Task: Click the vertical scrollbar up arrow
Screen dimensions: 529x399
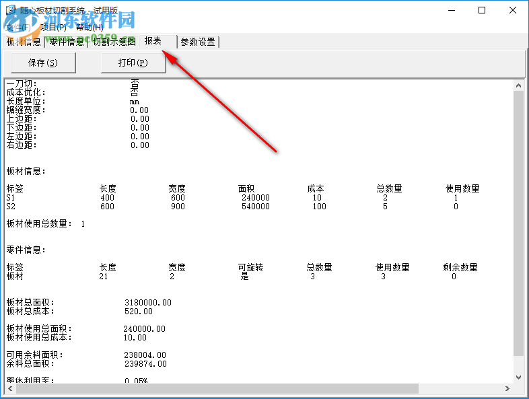Action: (x=518, y=85)
